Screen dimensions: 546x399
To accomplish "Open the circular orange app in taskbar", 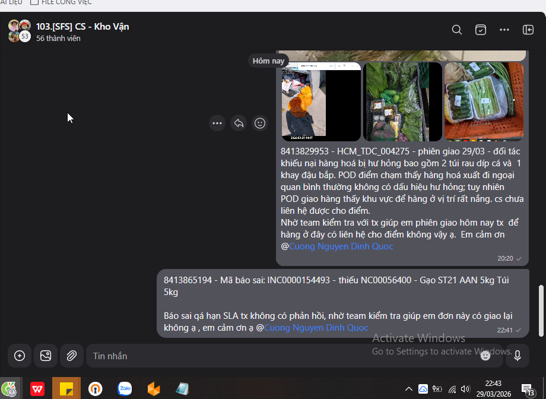I will (x=96, y=389).
